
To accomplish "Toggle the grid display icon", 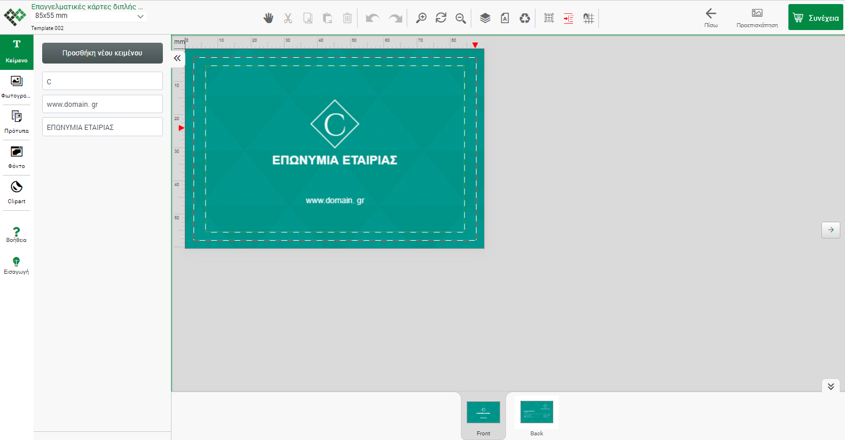I will click(549, 18).
